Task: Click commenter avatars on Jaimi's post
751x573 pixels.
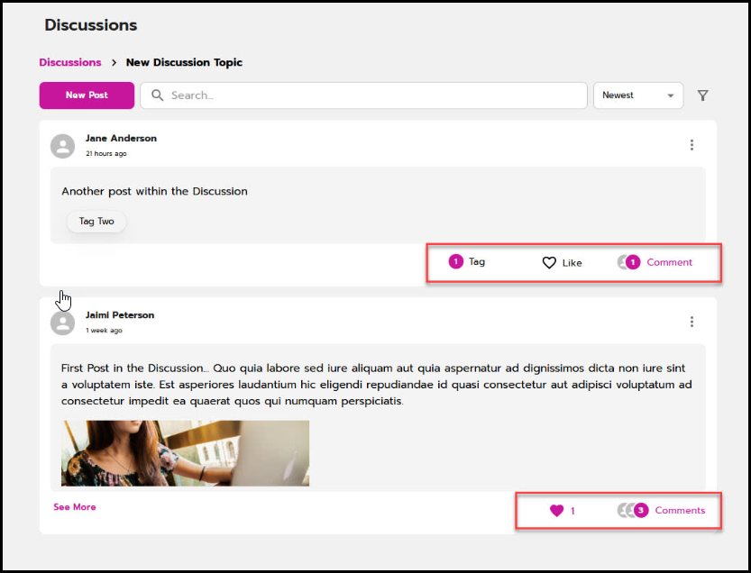Action: click(626, 511)
